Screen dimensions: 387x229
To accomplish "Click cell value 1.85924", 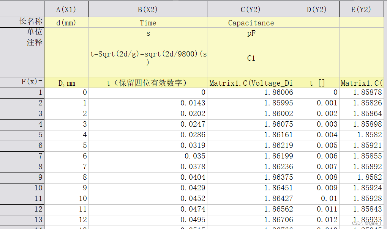I will (x=362, y=188).
